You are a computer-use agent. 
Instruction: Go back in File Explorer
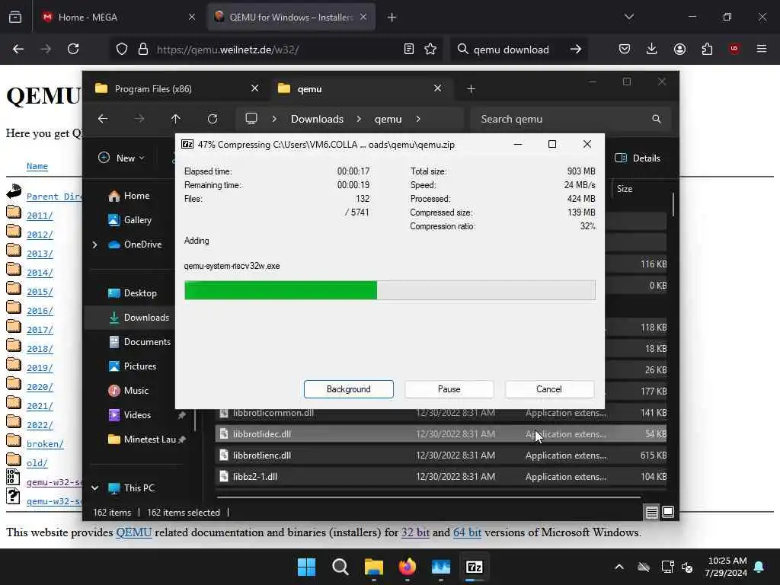[x=103, y=119]
